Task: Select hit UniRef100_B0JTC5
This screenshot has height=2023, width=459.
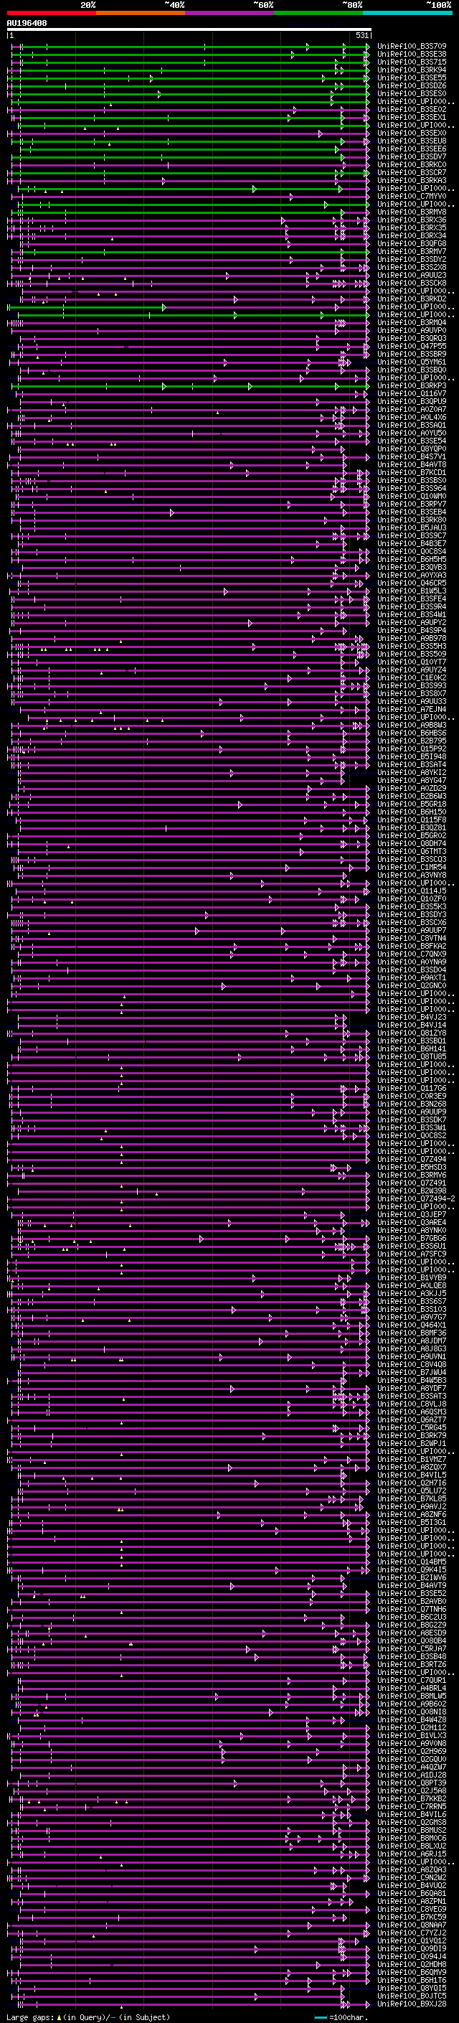Action: [x=412, y=1996]
